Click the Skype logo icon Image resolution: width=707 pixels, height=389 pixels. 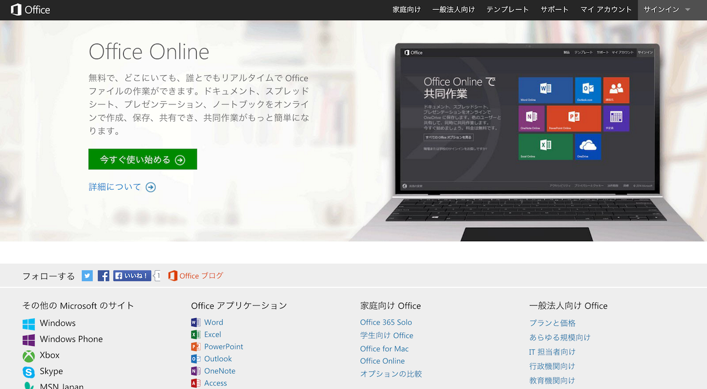click(x=29, y=371)
